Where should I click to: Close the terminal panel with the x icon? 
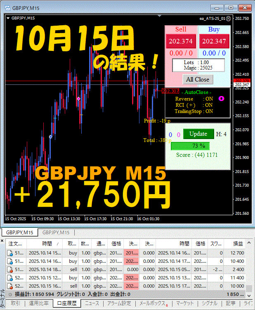coord(2,240)
